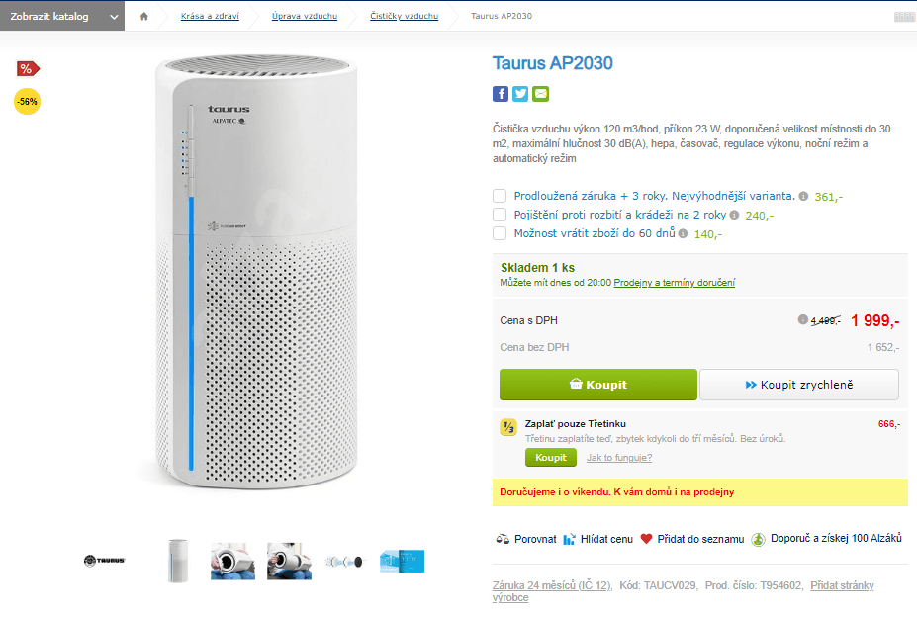Click the red percent discount tag
The height and width of the screenshot is (617, 917).
tap(28, 68)
